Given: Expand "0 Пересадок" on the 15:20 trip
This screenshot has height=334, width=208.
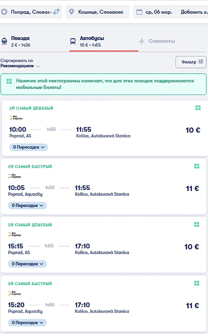Looking at the screenshot, I should pyautogui.click(x=27, y=323).
